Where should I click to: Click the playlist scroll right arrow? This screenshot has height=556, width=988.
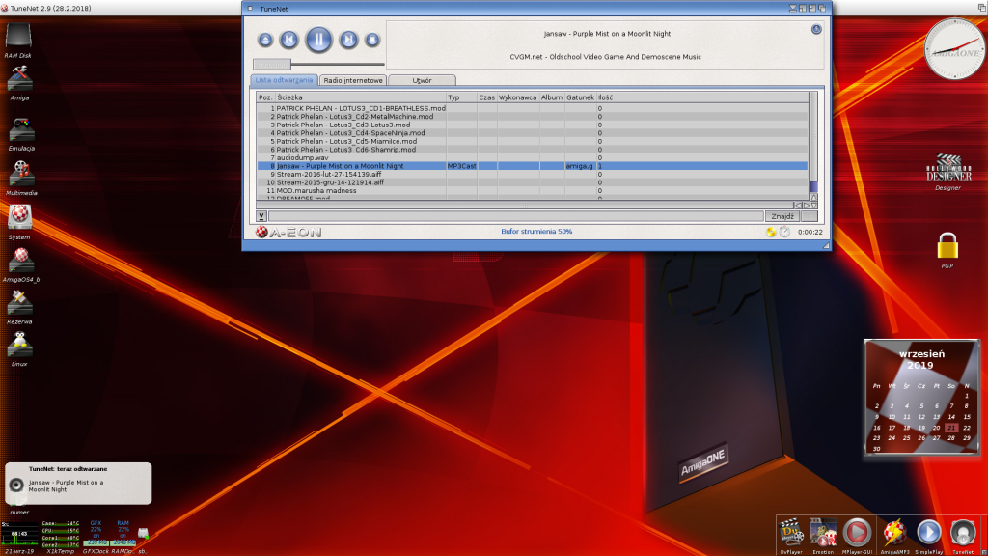[x=806, y=206]
